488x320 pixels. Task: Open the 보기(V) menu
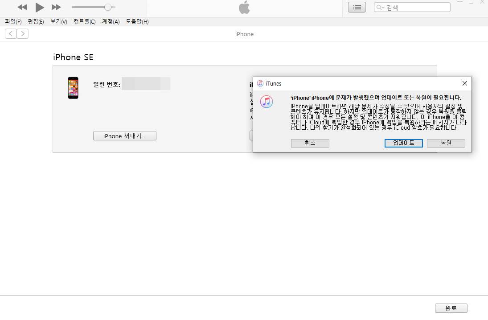point(59,21)
